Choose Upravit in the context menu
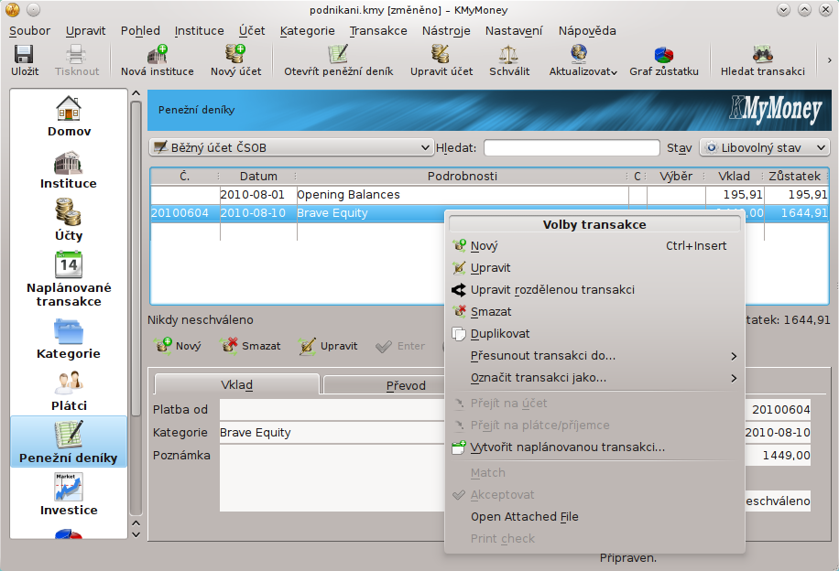Screen dimensions: 839x571 coord(594,268)
